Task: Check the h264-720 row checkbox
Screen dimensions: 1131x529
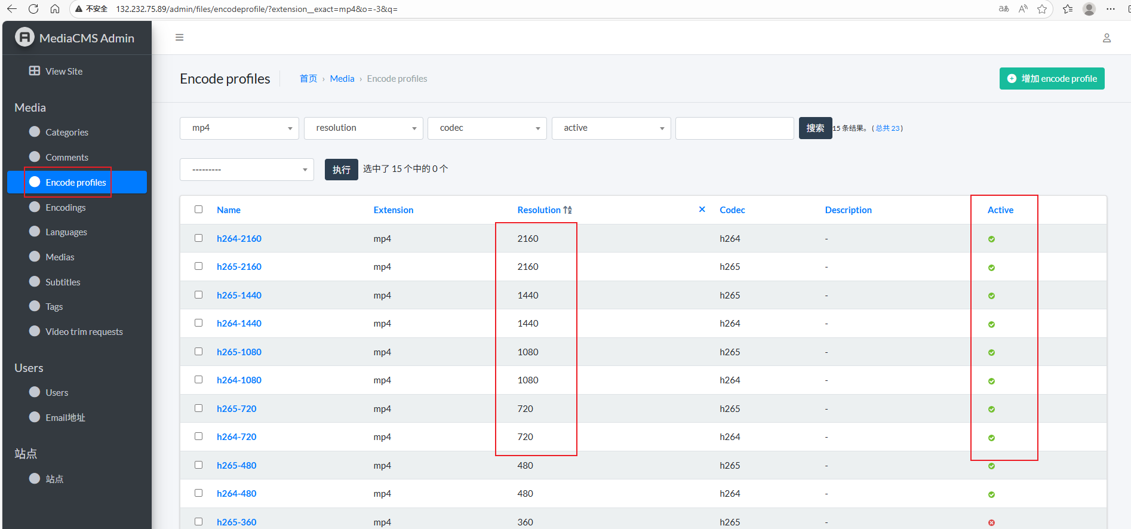Action: [x=198, y=436]
